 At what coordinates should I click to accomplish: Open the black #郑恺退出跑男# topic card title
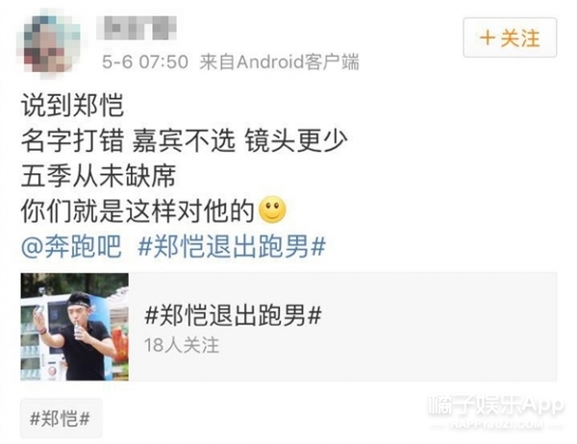click(x=234, y=315)
